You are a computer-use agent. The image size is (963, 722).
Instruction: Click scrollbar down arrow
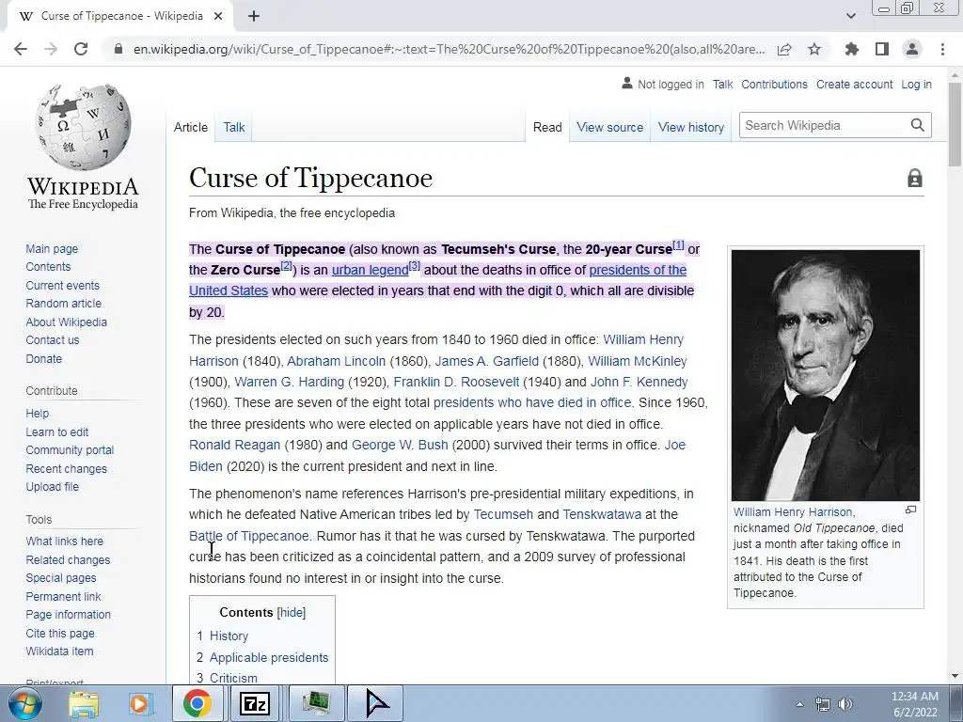pyautogui.click(x=955, y=676)
